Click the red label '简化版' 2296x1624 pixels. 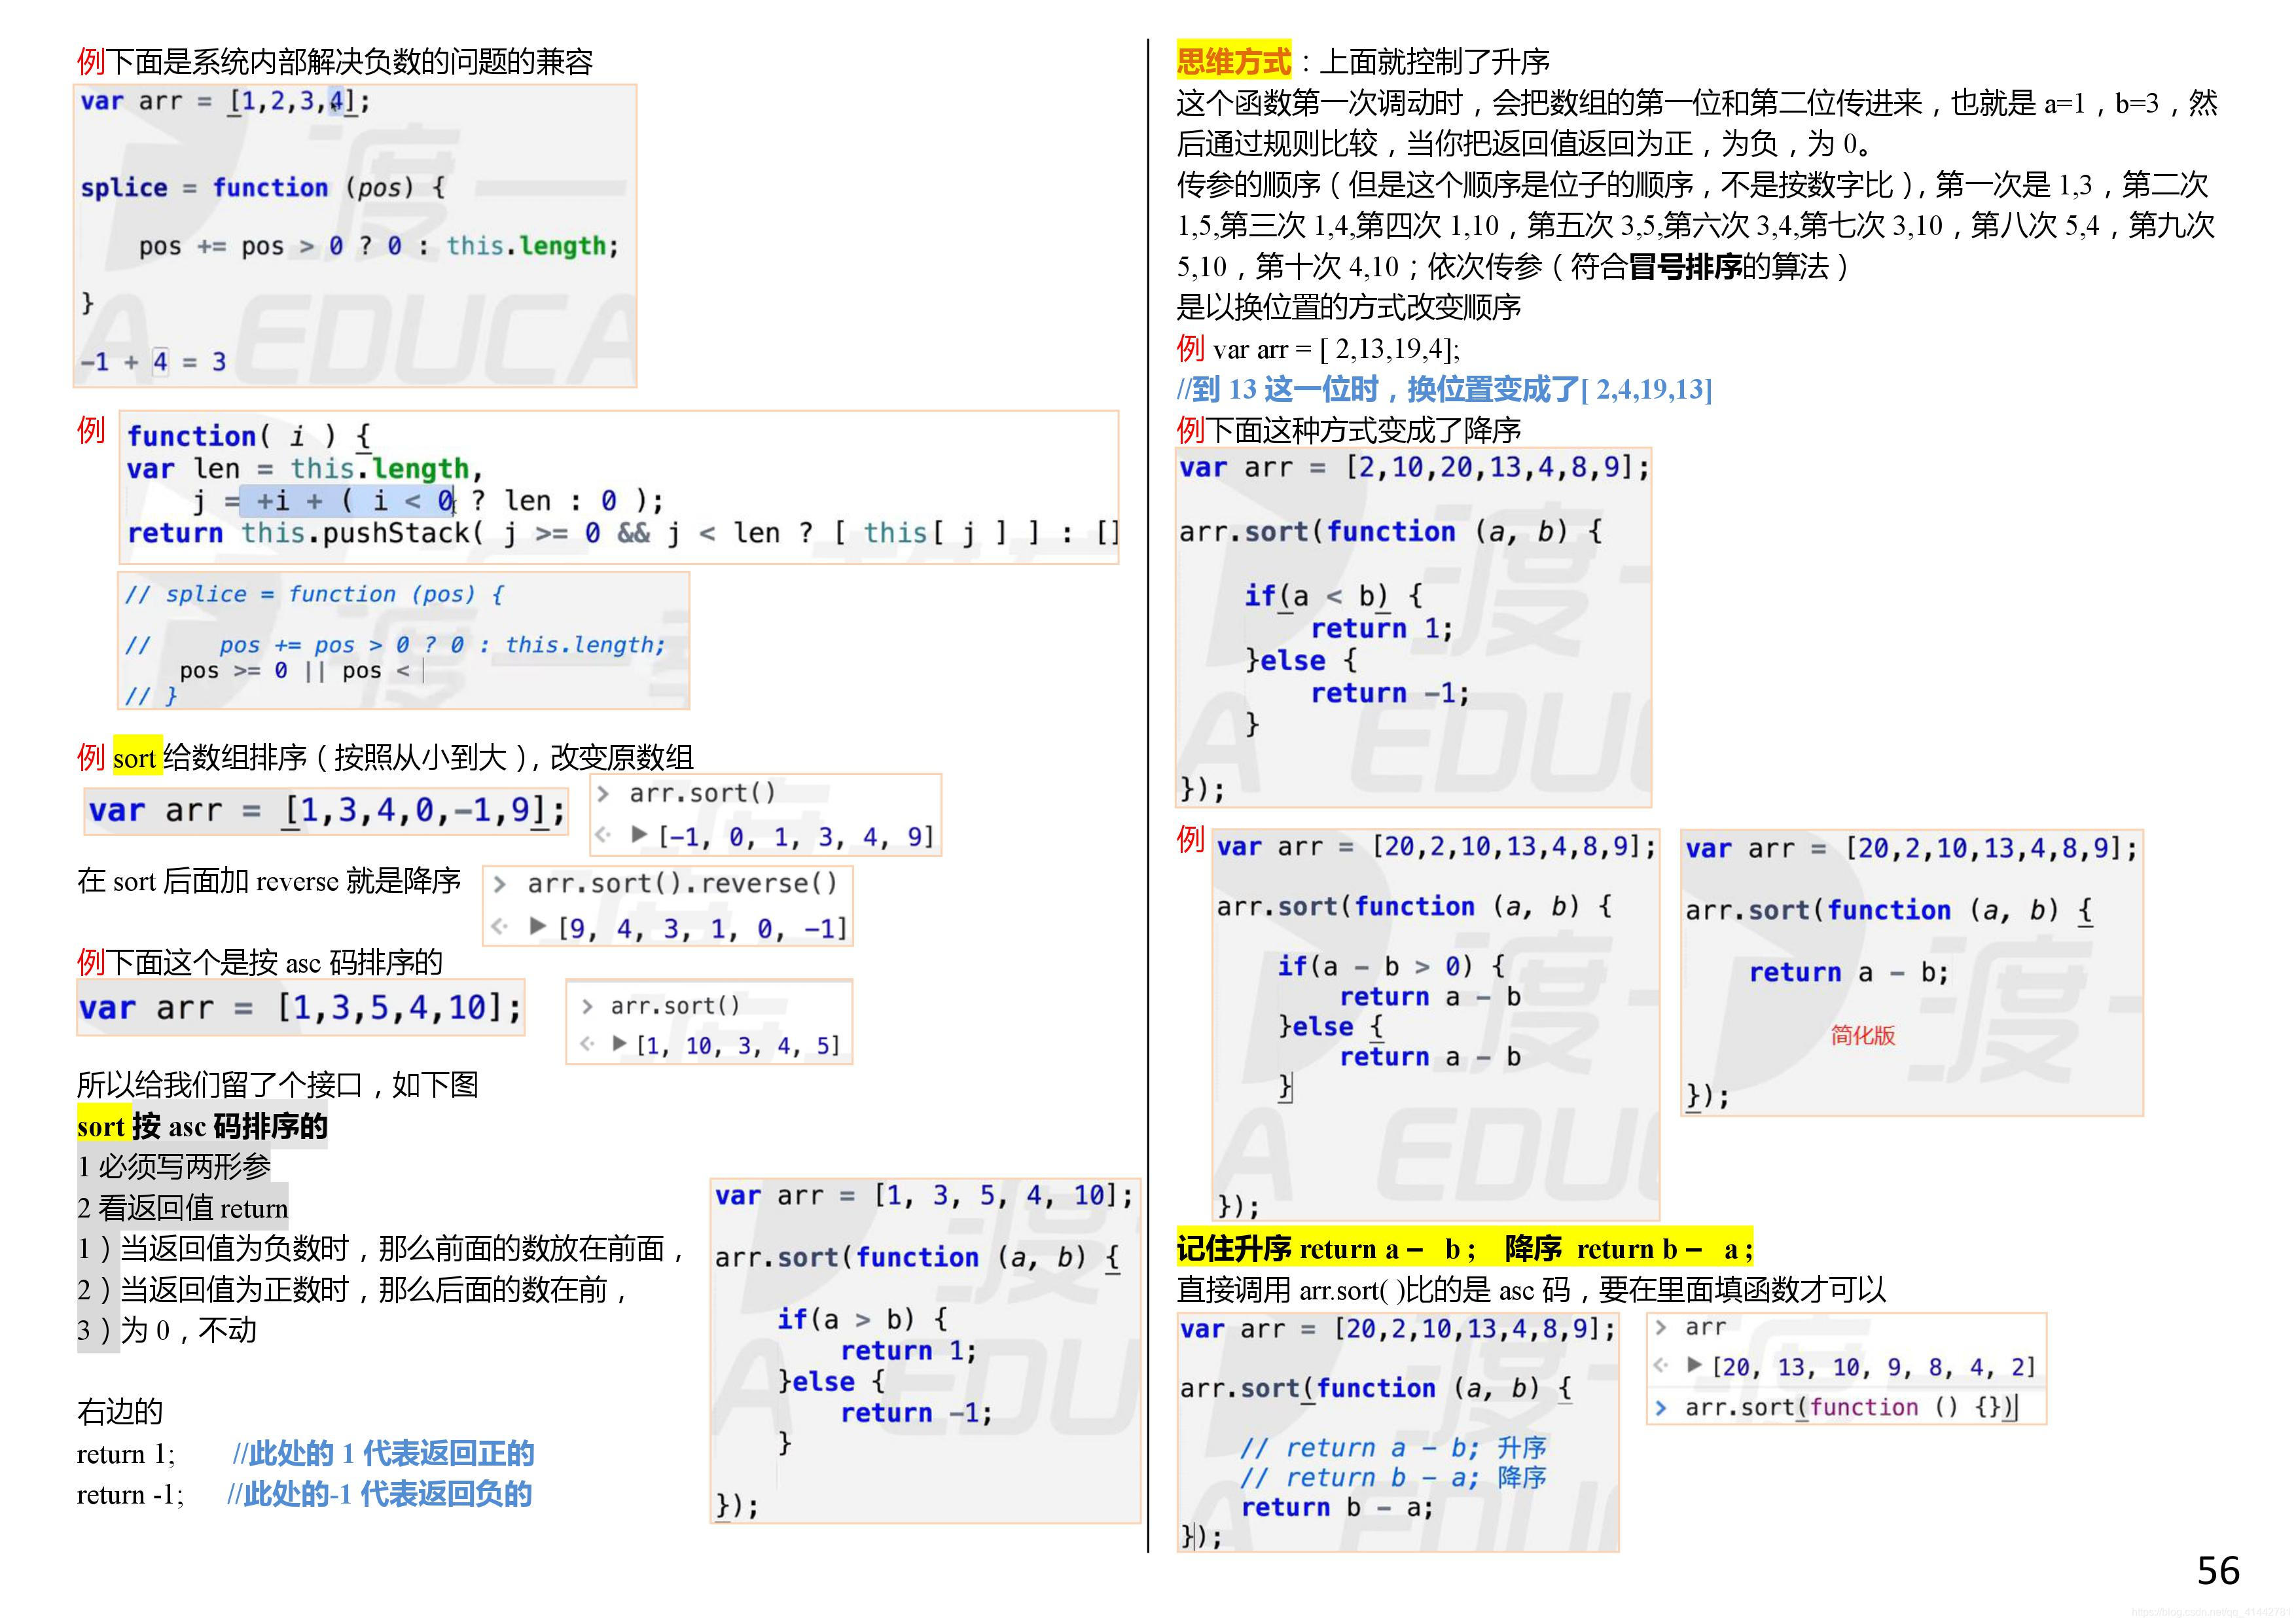point(1863,1036)
